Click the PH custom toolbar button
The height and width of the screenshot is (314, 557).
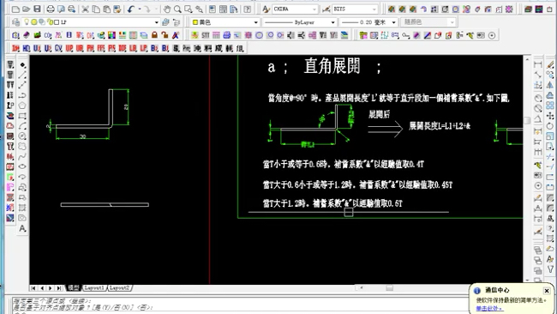click(x=91, y=48)
